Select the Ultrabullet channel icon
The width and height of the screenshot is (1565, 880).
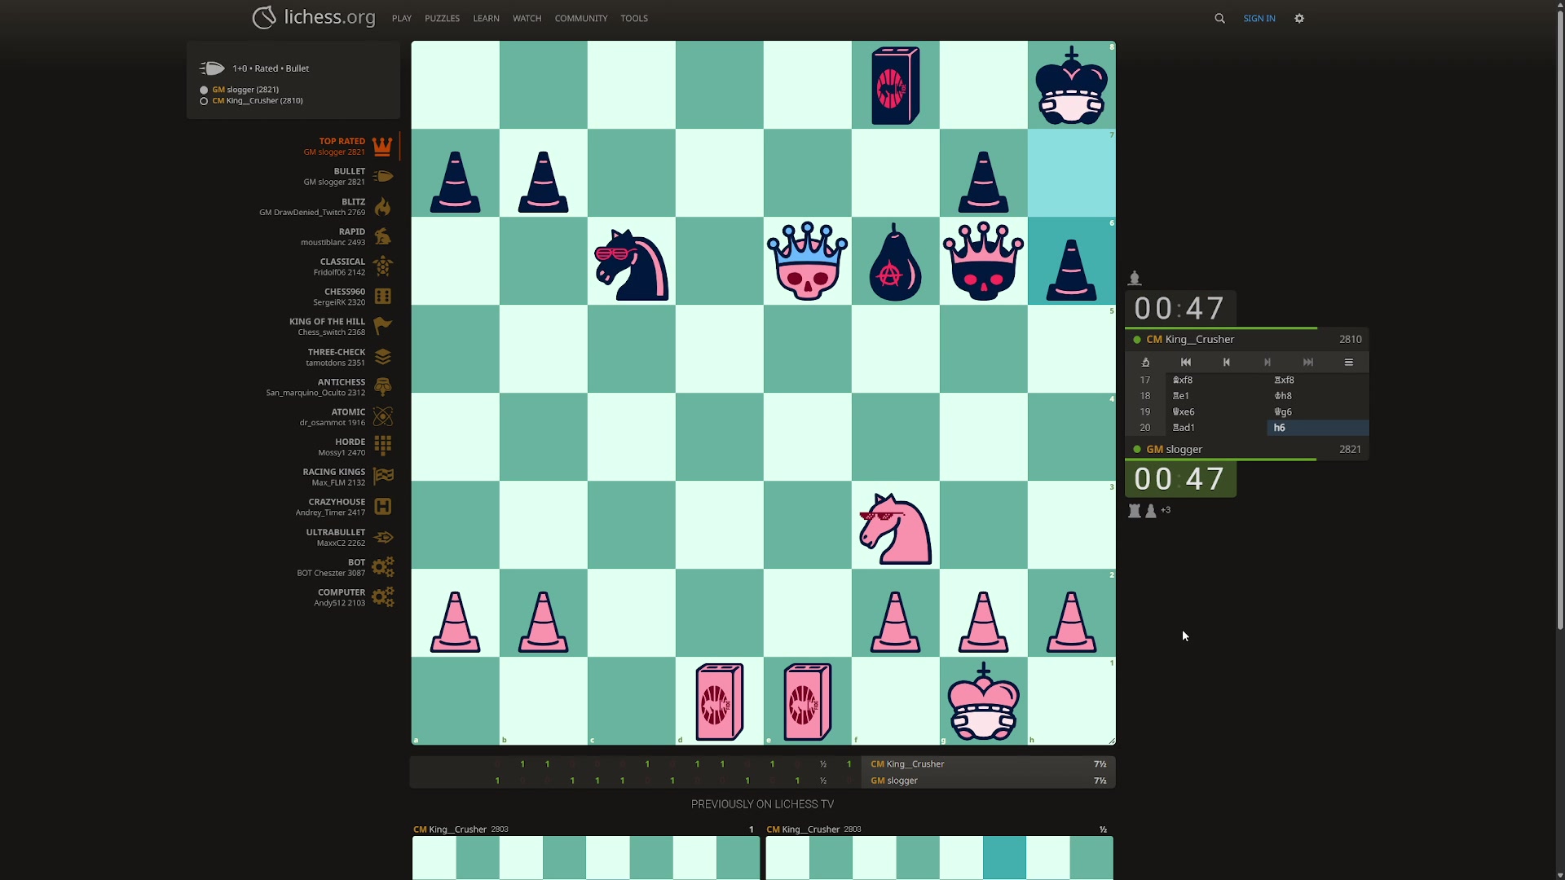point(382,537)
